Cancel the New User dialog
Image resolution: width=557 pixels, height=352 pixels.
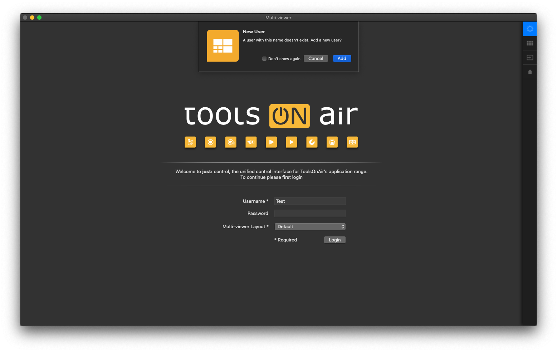(x=316, y=59)
